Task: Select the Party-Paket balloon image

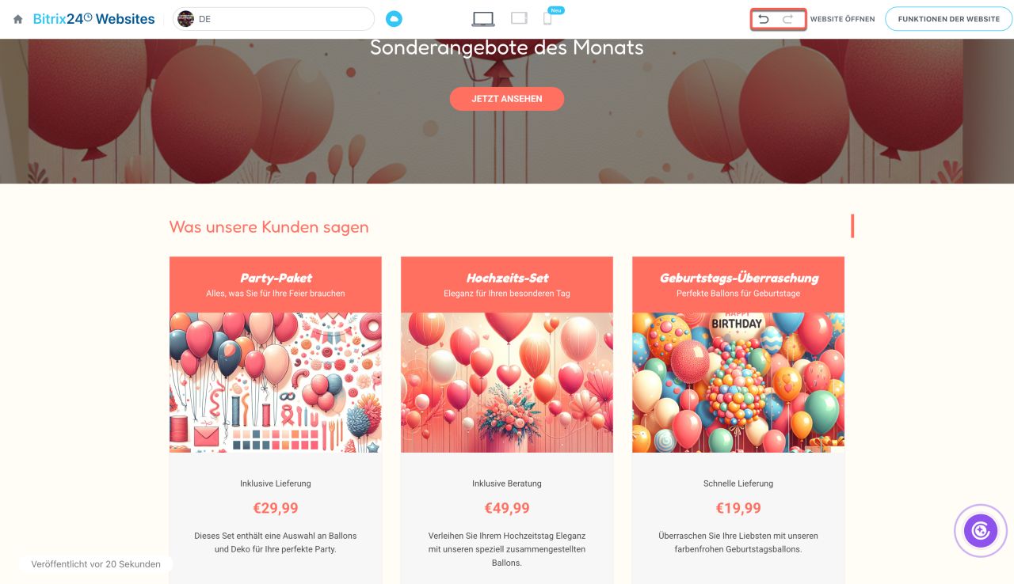Action: pyautogui.click(x=276, y=382)
